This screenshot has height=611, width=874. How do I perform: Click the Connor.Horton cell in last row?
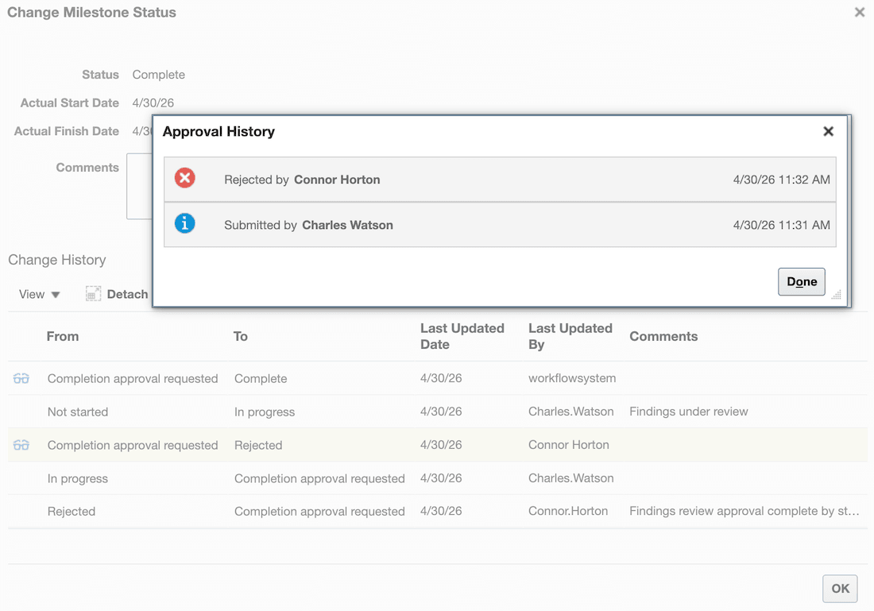pos(568,511)
